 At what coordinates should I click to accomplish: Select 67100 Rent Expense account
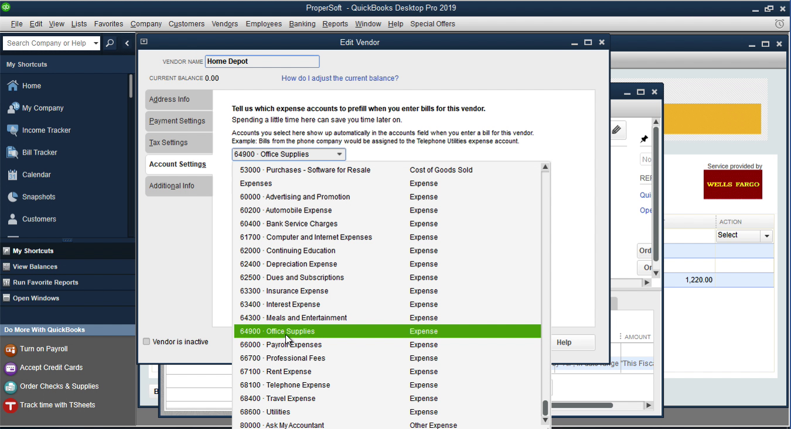(x=387, y=372)
